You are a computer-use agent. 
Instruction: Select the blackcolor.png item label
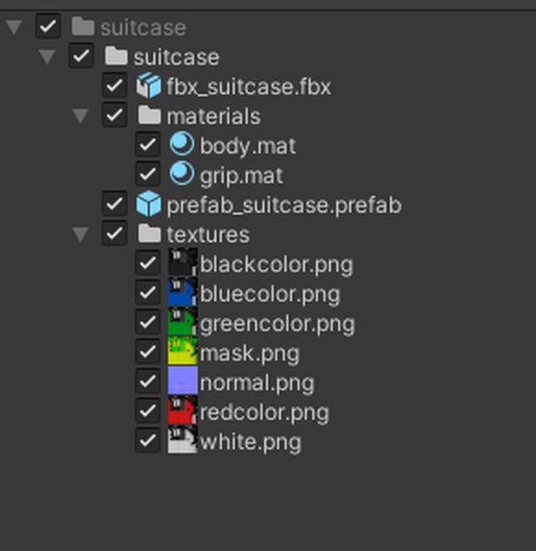[276, 265]
